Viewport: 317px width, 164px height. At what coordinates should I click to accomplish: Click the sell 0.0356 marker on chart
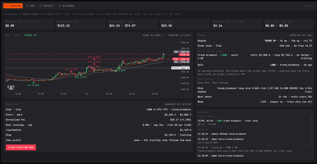click(71, 70)
